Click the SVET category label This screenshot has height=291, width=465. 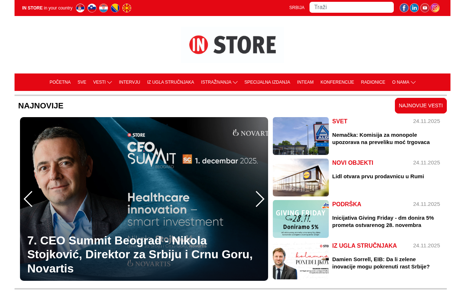pos(340,121)
